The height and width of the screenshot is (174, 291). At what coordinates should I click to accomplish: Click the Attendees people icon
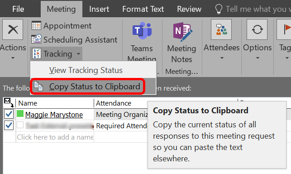pyautogui.click(x=221, y=29)
